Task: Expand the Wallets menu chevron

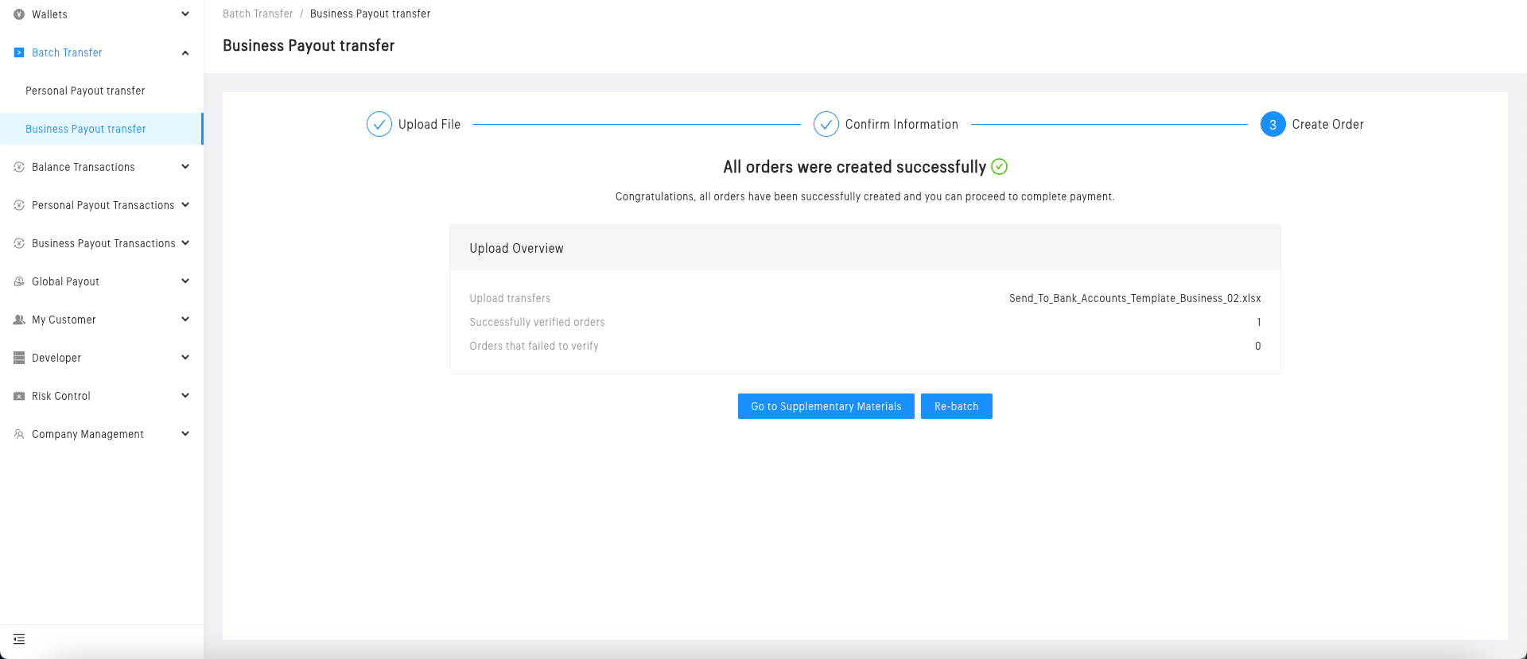Action: coord(185,14)
